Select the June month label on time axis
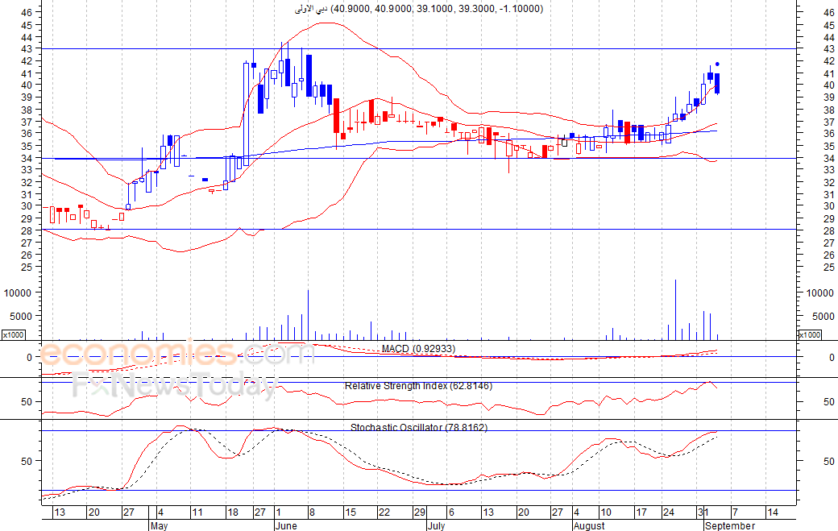This screenshot has width=838, height=531. [285, 525]
